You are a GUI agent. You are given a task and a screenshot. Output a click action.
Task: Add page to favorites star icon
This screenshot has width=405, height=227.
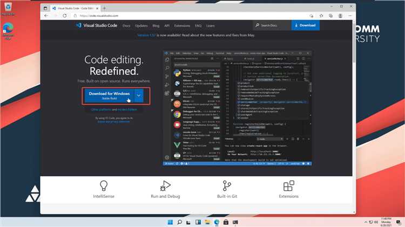click(x=321, y=16)
